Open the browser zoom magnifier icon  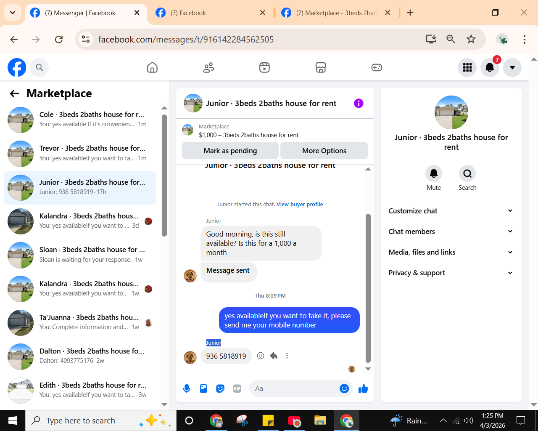click(451, 39)
